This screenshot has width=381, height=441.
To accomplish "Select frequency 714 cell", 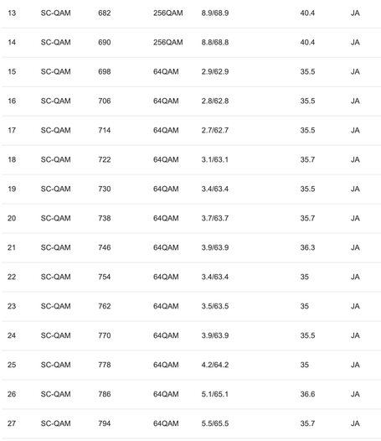I will (x=104, y=130).
